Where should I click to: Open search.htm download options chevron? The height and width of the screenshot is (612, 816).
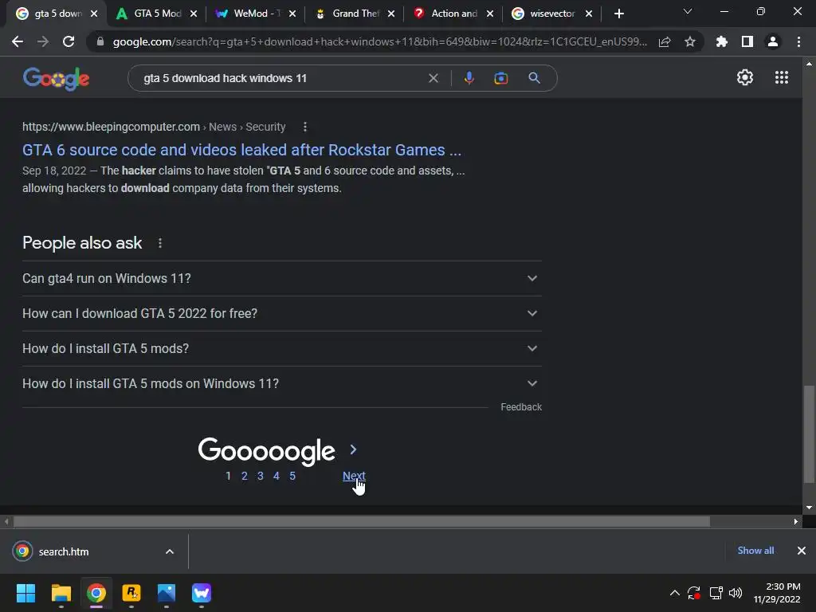click(x=170, y=551)
